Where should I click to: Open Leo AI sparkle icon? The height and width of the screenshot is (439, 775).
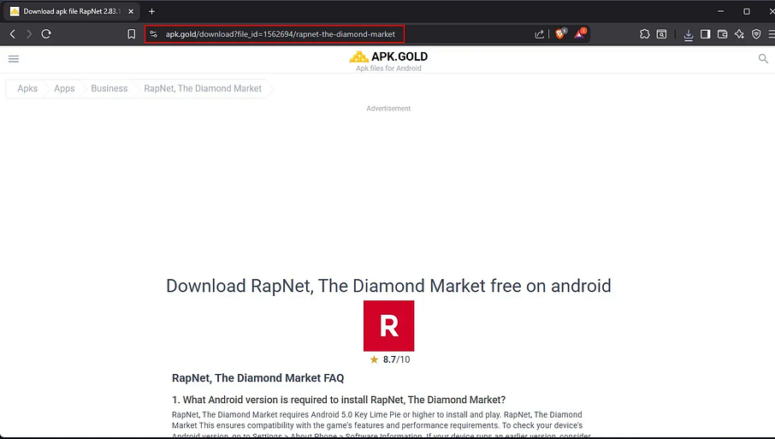coord(739,34)
